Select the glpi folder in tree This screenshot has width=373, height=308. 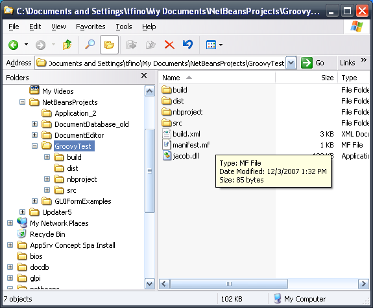click(x=35, y=278)
